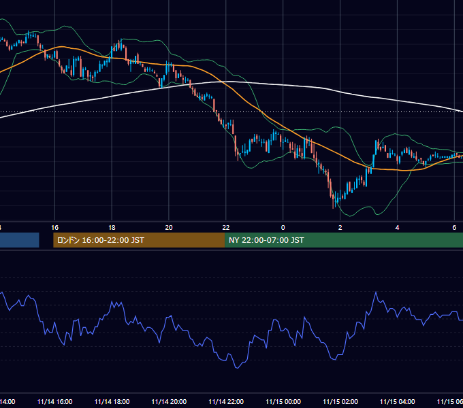Click the 11/14 16:00 date label

tap(54, 402)
